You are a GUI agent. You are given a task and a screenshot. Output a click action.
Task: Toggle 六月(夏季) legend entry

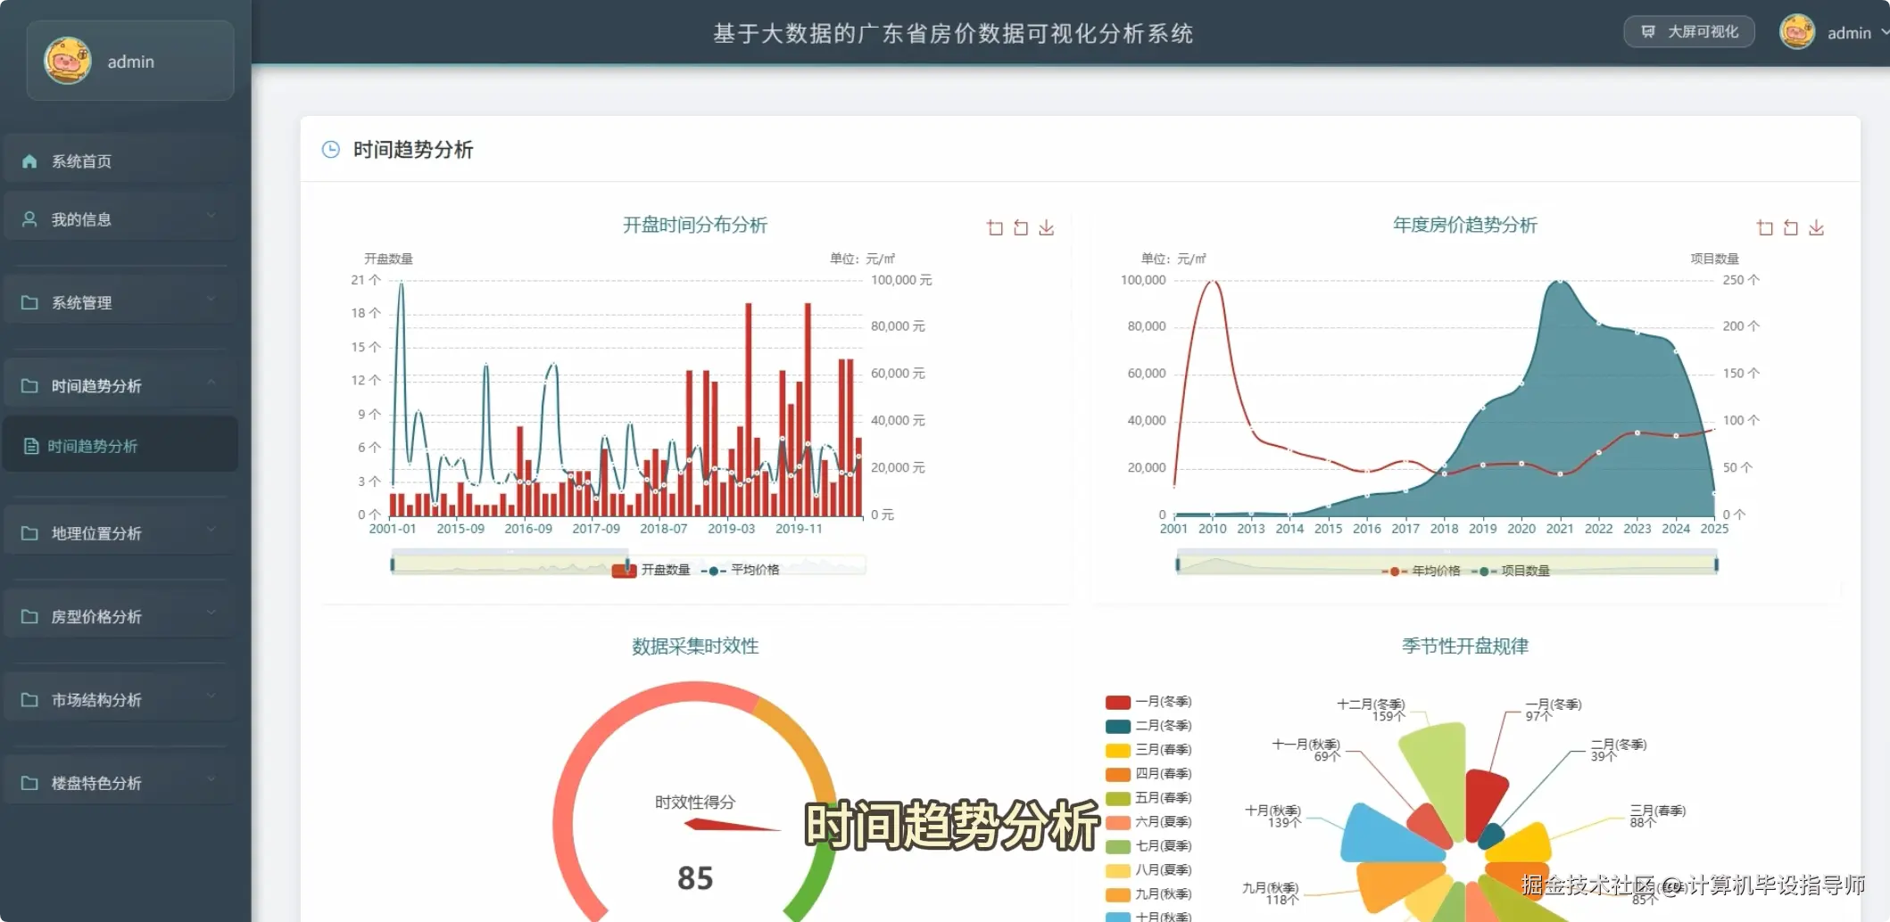pyautogui.click(x=1148, y=823)
